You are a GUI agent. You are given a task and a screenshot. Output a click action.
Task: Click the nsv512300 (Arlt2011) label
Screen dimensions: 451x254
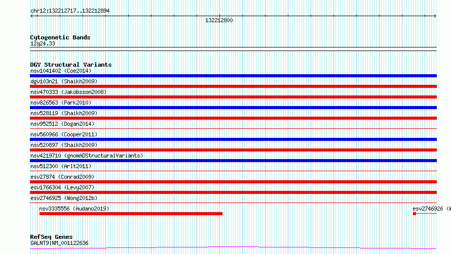[x=61, y=166]
